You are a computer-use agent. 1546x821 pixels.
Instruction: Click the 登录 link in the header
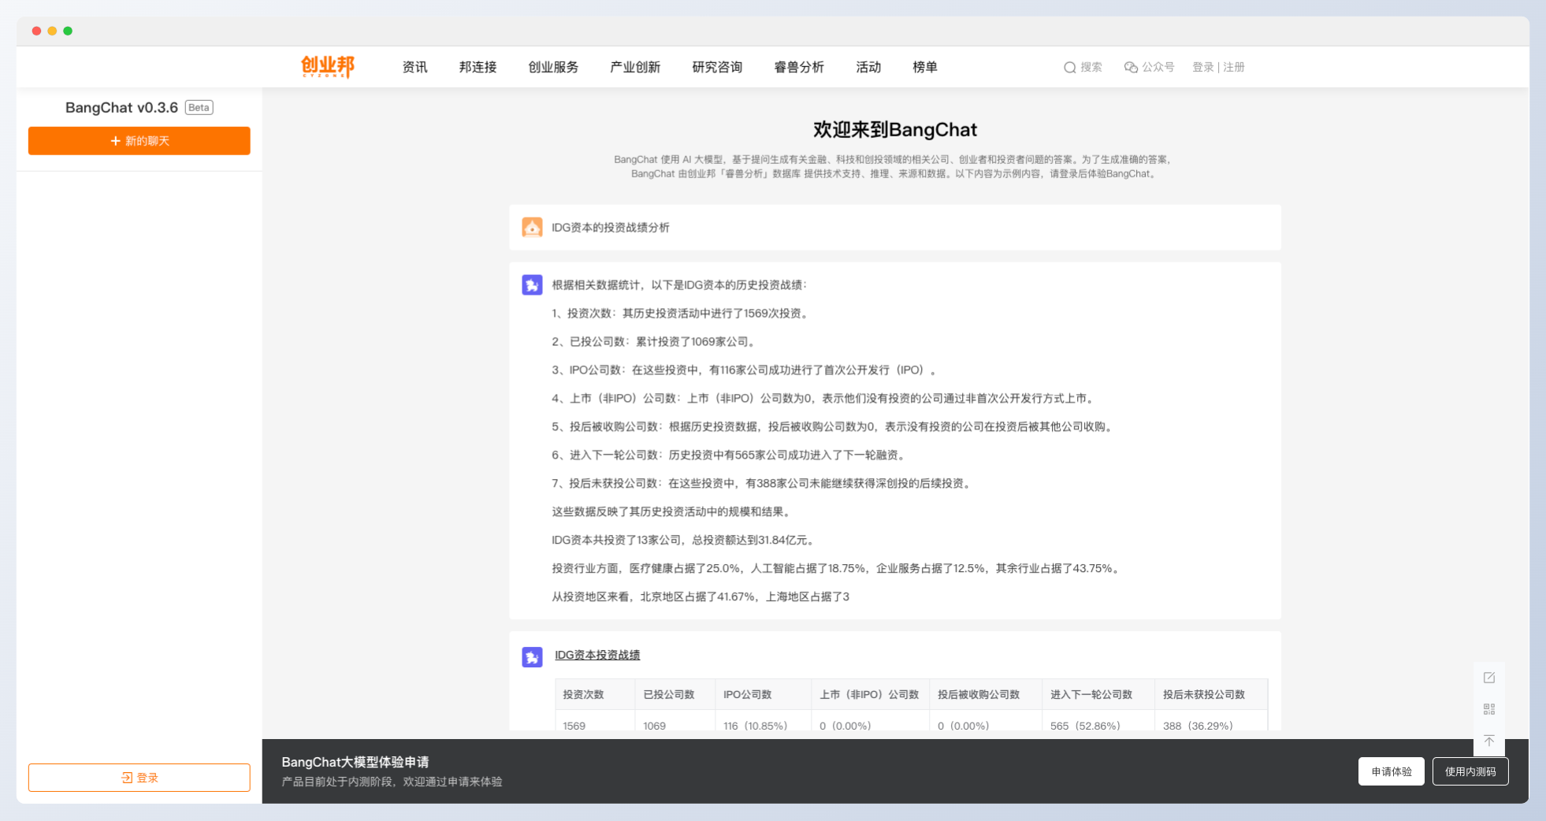1202,68
